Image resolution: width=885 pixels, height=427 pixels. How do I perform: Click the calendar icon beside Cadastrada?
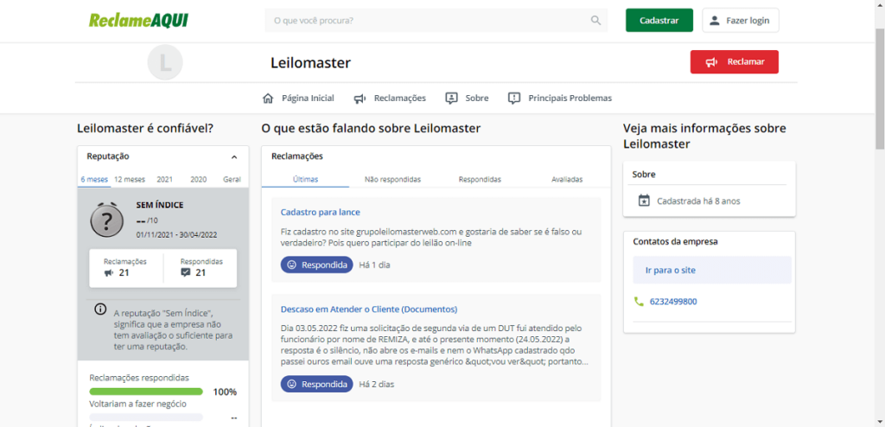pyautogui.click(x=643, y=201)
